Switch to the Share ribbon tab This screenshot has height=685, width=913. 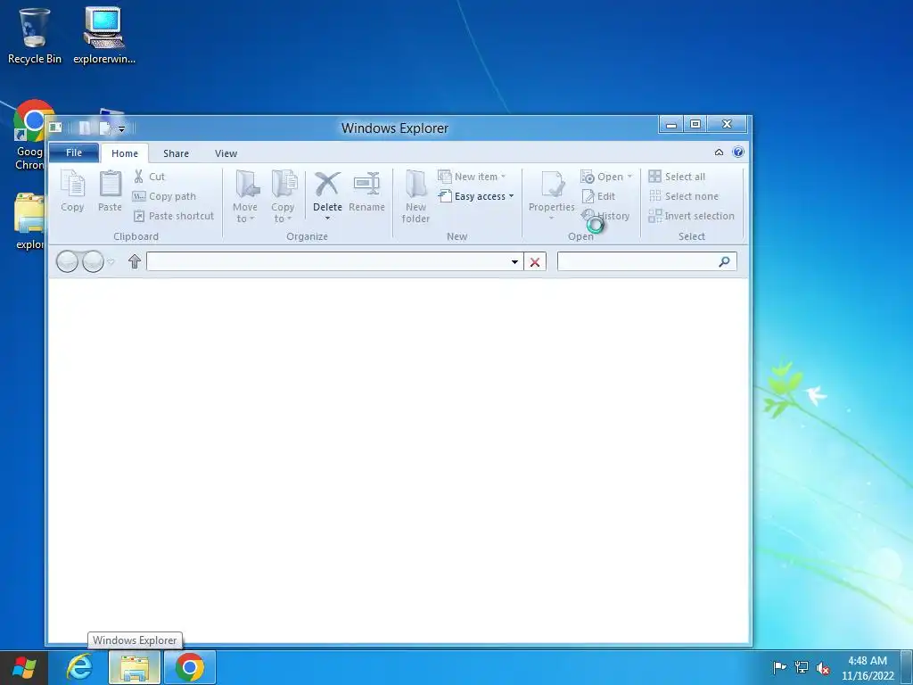click(x=176, y=153)
